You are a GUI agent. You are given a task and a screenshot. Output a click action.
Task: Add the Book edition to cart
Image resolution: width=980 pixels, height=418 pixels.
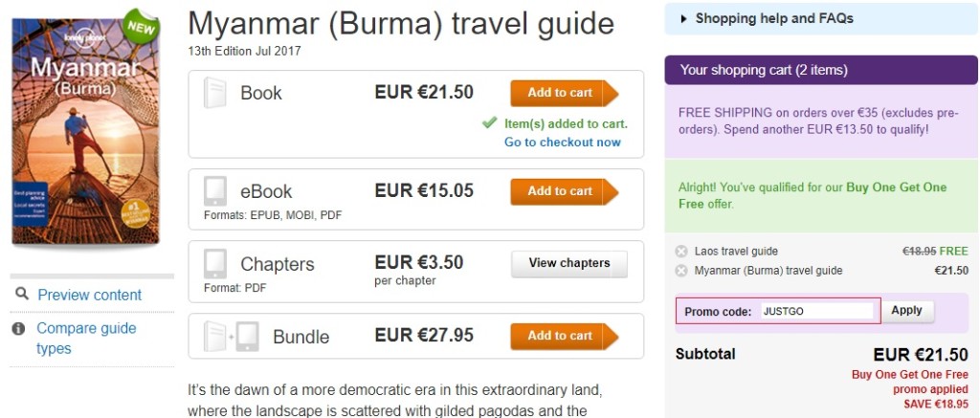click(564, 93)
